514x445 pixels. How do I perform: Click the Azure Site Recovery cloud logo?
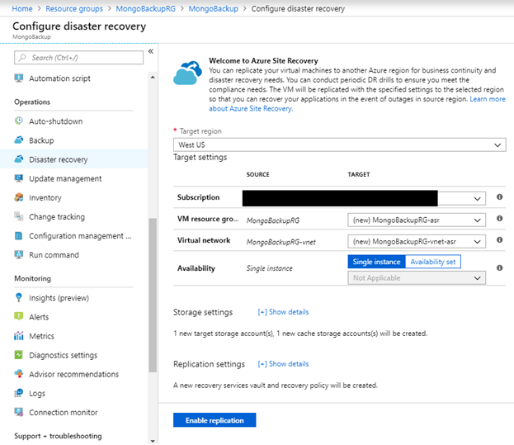pos(187,73)
